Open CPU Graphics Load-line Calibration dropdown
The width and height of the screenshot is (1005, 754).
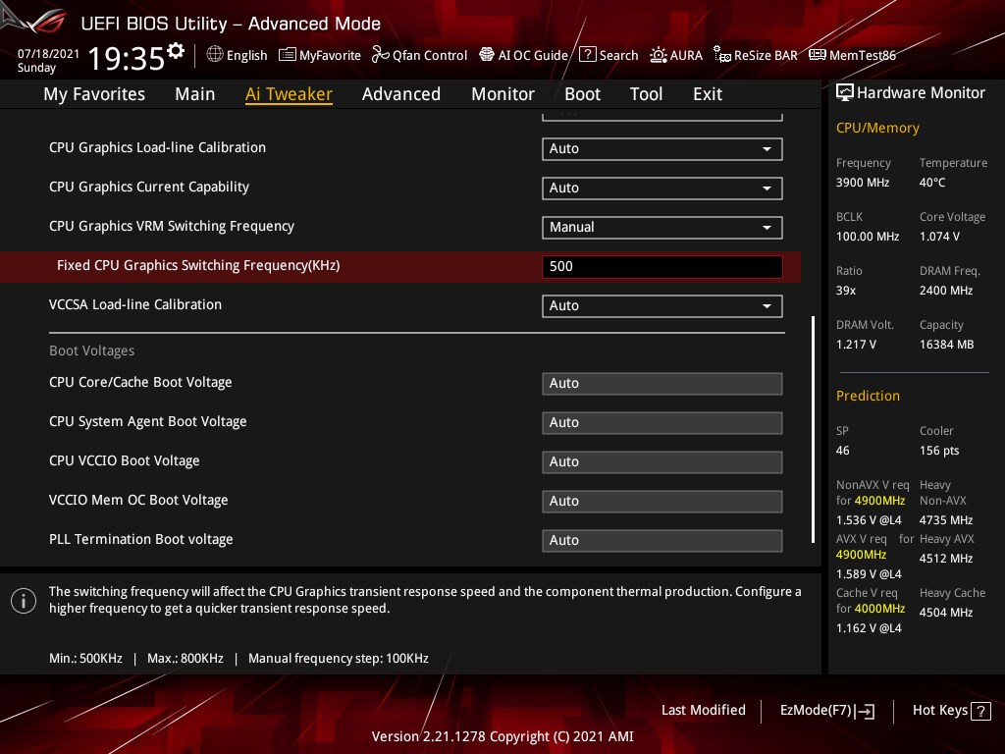pyautogui.click(x=661, y=148)
